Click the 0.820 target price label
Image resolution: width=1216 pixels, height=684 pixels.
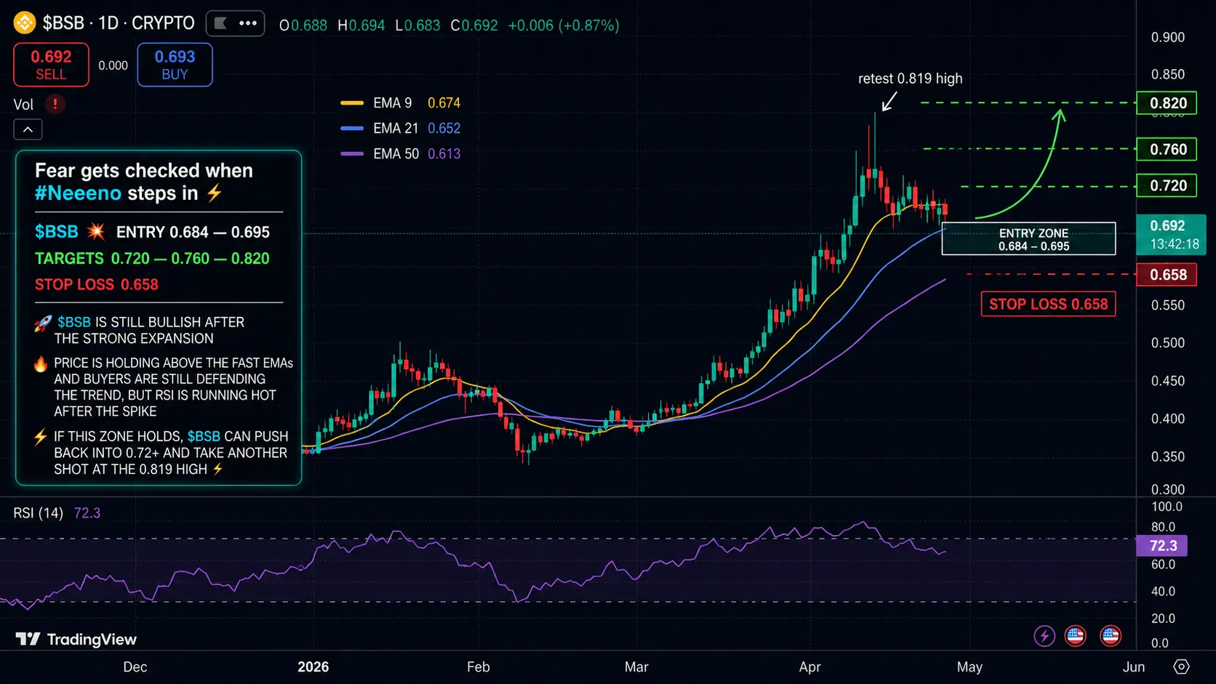pos(1168,103)
